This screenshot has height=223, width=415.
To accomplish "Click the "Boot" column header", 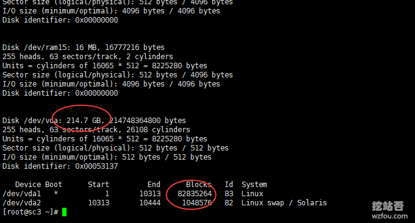I will (54, 185).
